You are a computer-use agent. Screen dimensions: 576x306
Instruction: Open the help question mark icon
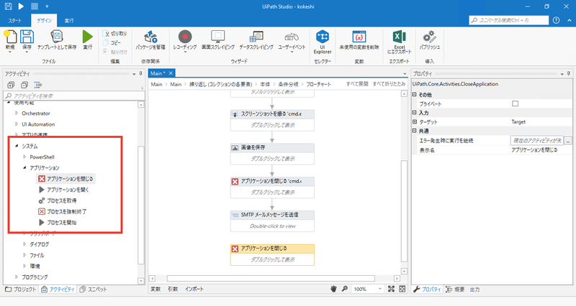[556, 20]
